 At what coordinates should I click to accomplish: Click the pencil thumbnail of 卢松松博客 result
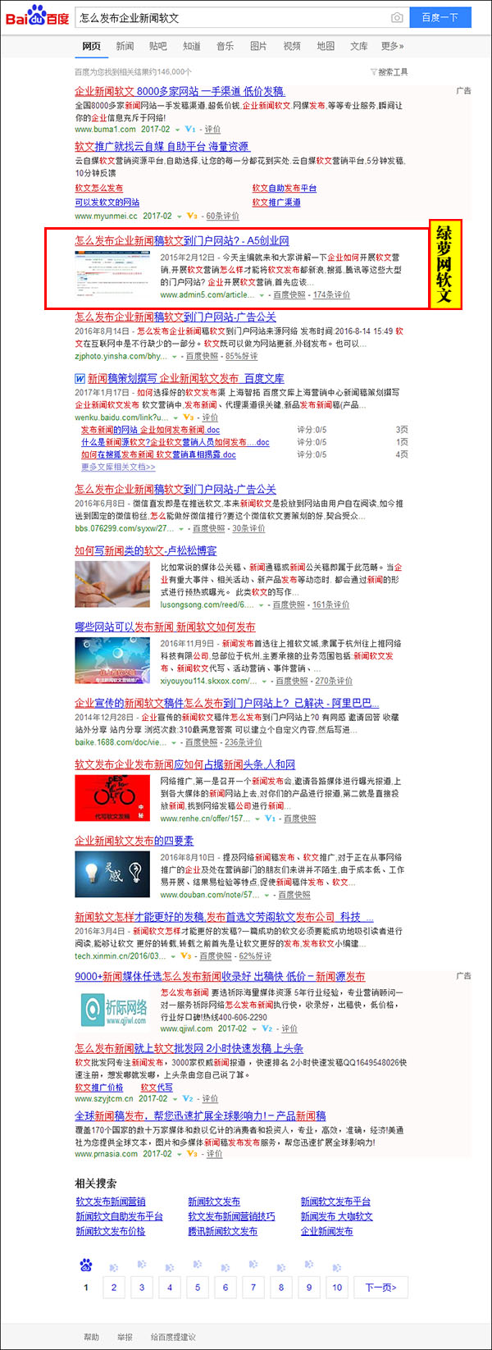(112, 583)
